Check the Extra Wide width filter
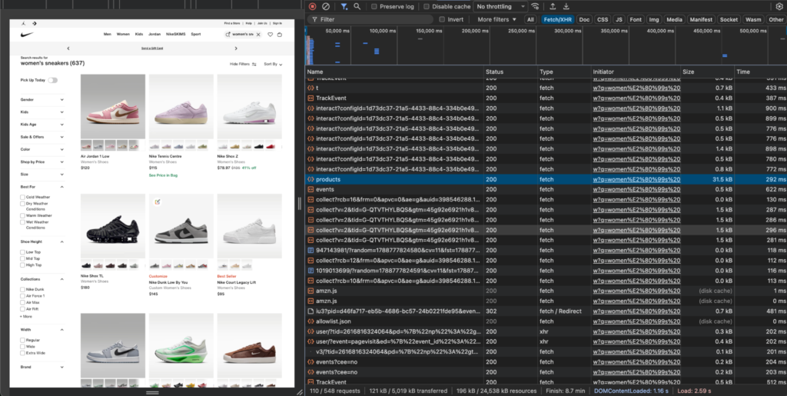787x396 pixels. pos(22,353)
